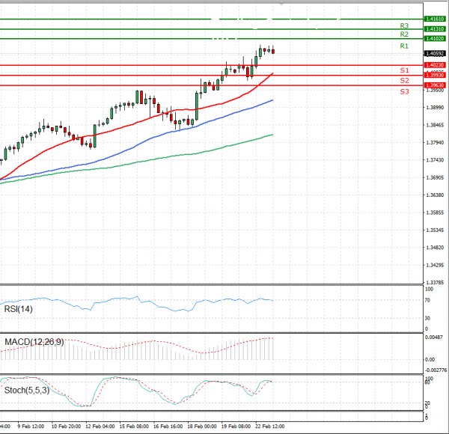Click the 1.36905 price axis value
The width and height of the screenshot is (449, 434).
[x=435, y=177]
